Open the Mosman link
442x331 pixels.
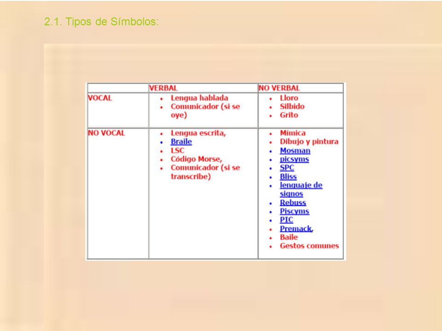pyautogui.click(x=295, y=151)
